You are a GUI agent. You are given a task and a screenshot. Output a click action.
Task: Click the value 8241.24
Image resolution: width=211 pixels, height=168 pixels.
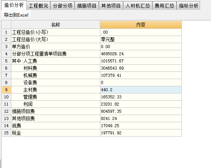click(x=141, y=118)
